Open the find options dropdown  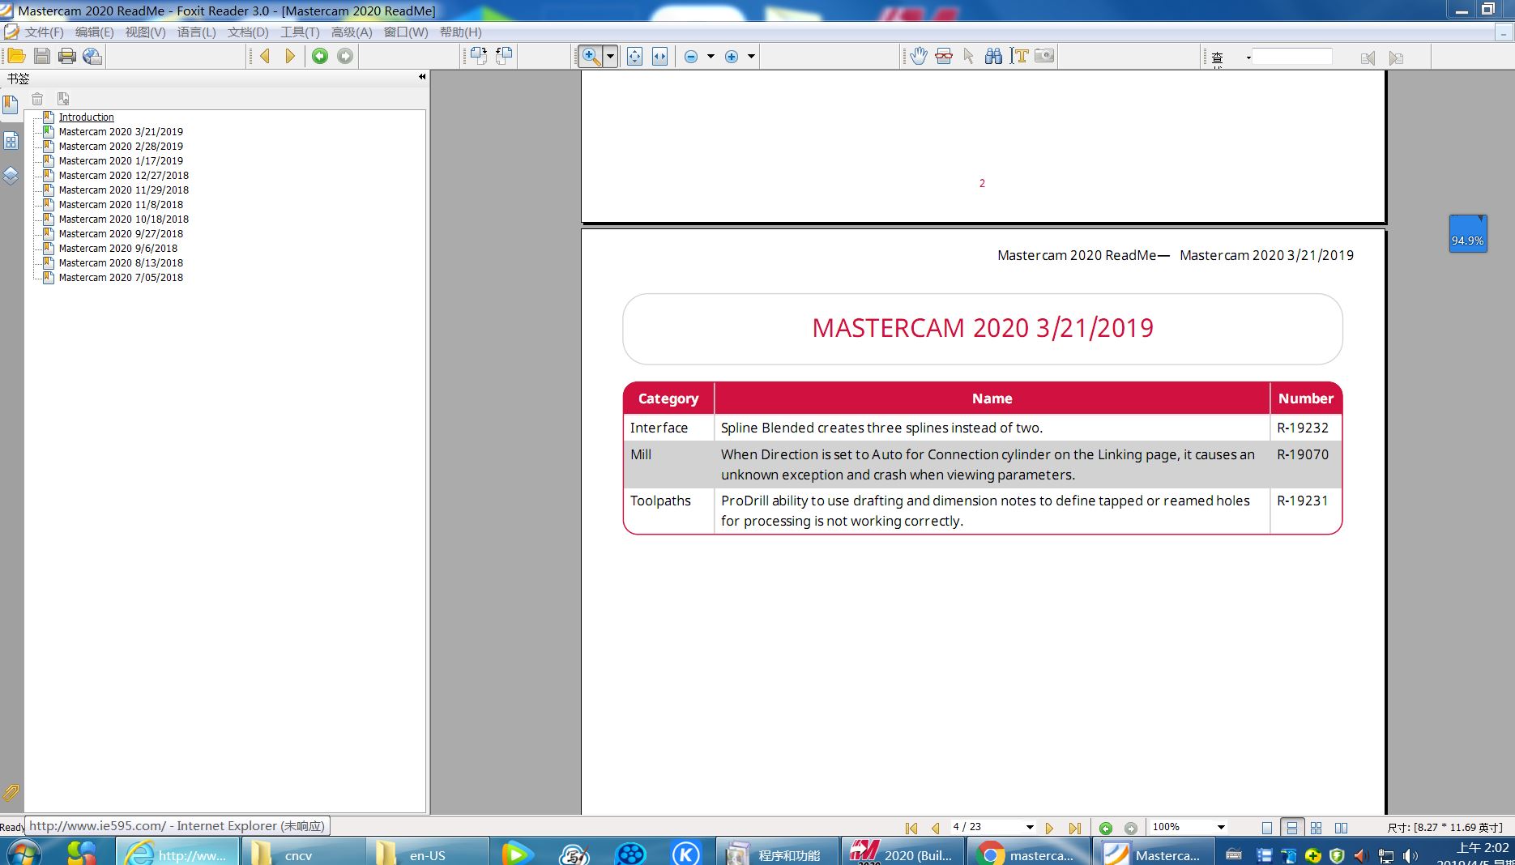pos(1248,58)
